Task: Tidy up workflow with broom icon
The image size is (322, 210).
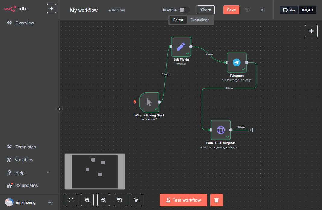Action: [136, 200]
